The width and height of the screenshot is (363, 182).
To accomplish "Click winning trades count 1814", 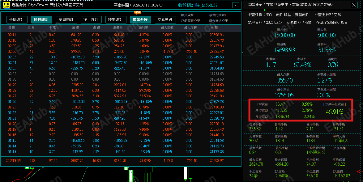I will pos(280,141).
